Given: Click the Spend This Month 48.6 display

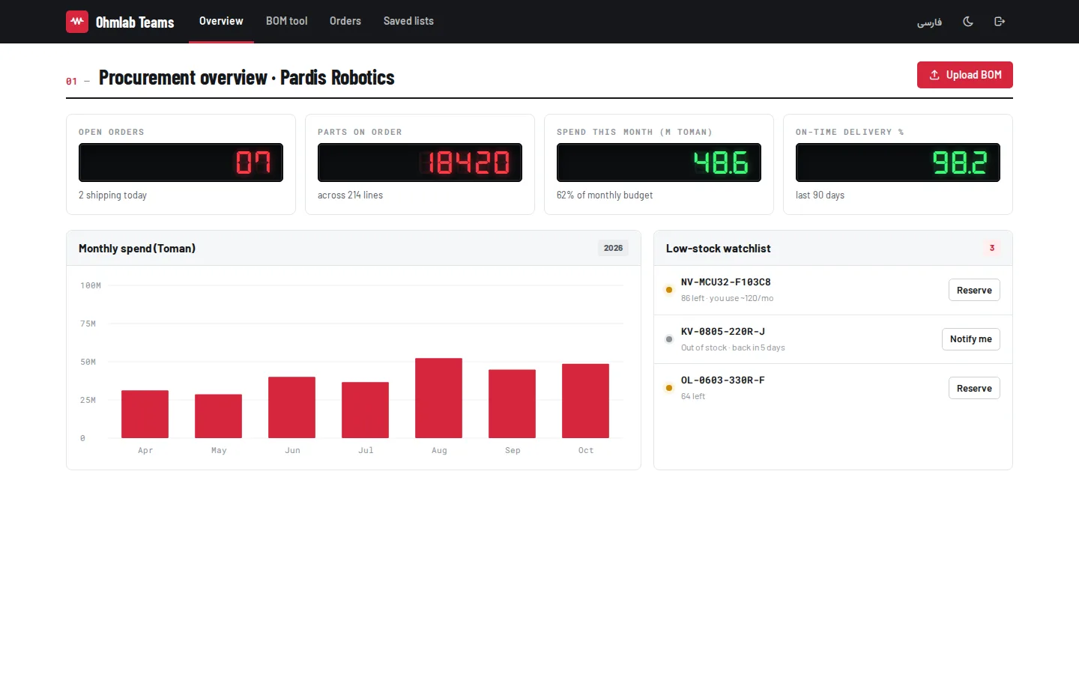Looking at the screenshot, I should pos(659,163).
